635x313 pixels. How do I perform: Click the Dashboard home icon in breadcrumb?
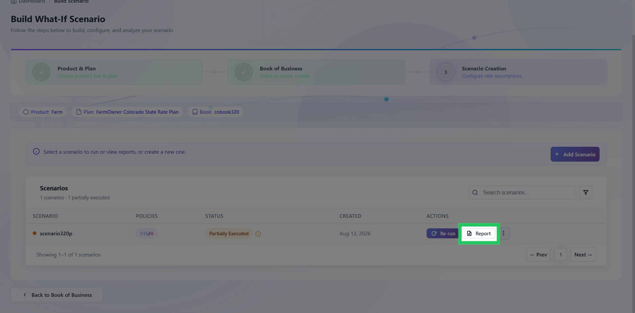pos(14,2)
